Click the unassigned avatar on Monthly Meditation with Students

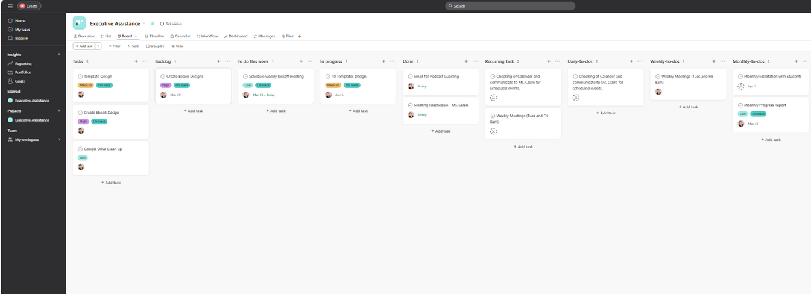click(741, 86)
